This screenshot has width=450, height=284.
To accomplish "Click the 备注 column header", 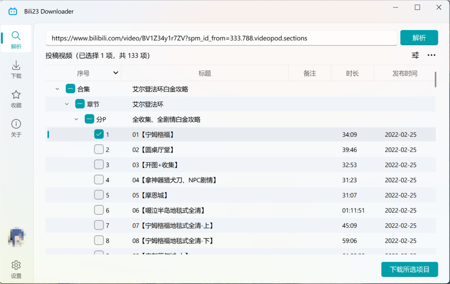I will 309,73.
